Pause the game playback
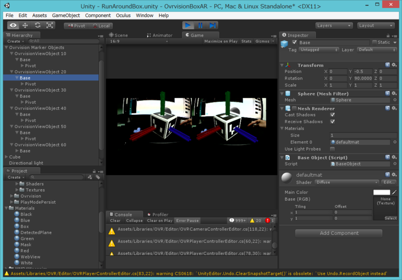 [200, 25]
